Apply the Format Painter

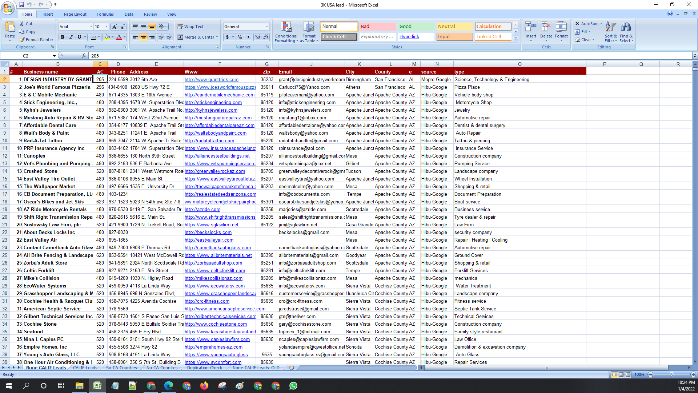(36, 39)
